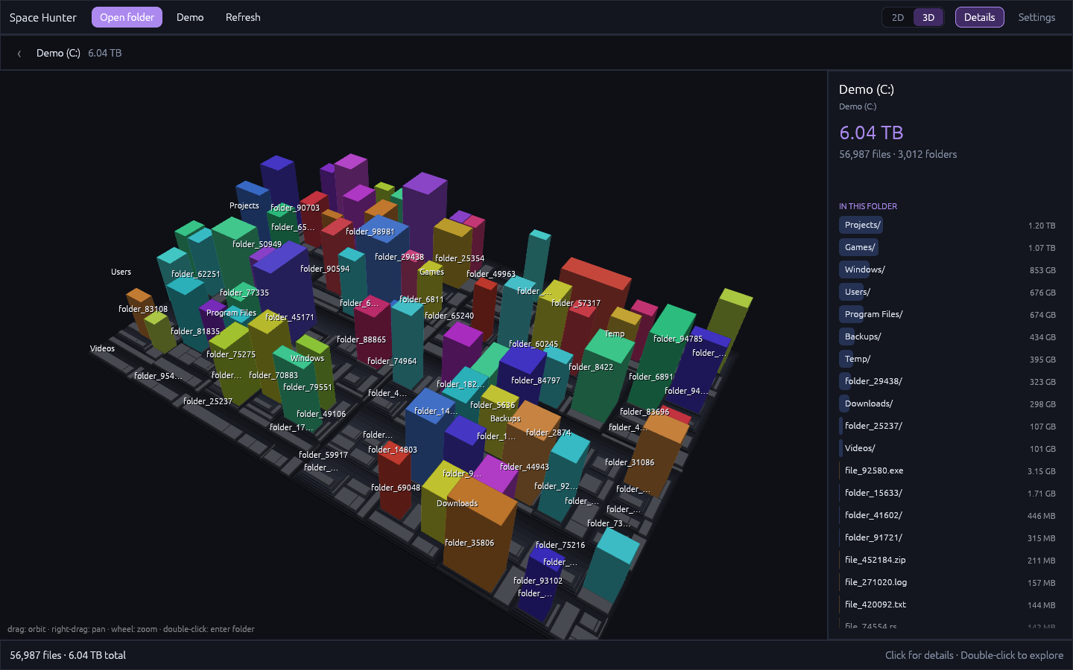
Task: Click the Open folder button
Action: tap(127, 17)
